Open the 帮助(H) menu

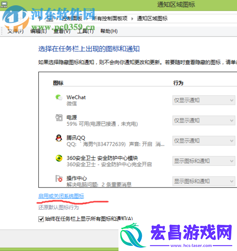(109, 31)
